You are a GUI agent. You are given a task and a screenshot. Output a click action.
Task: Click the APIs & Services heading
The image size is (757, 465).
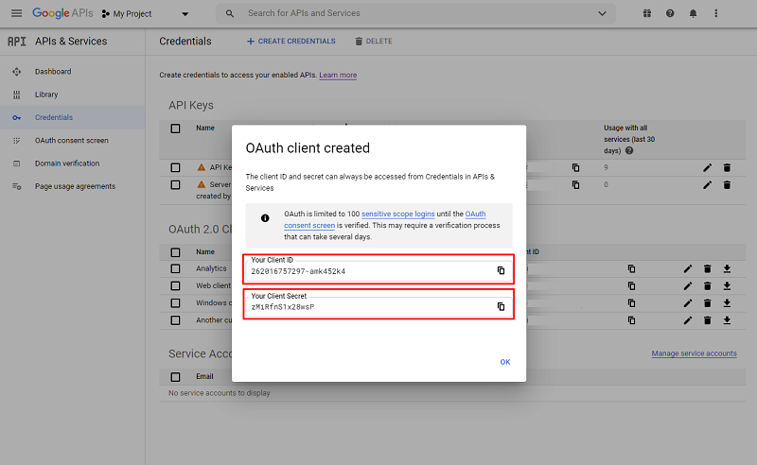coord(71,42)
